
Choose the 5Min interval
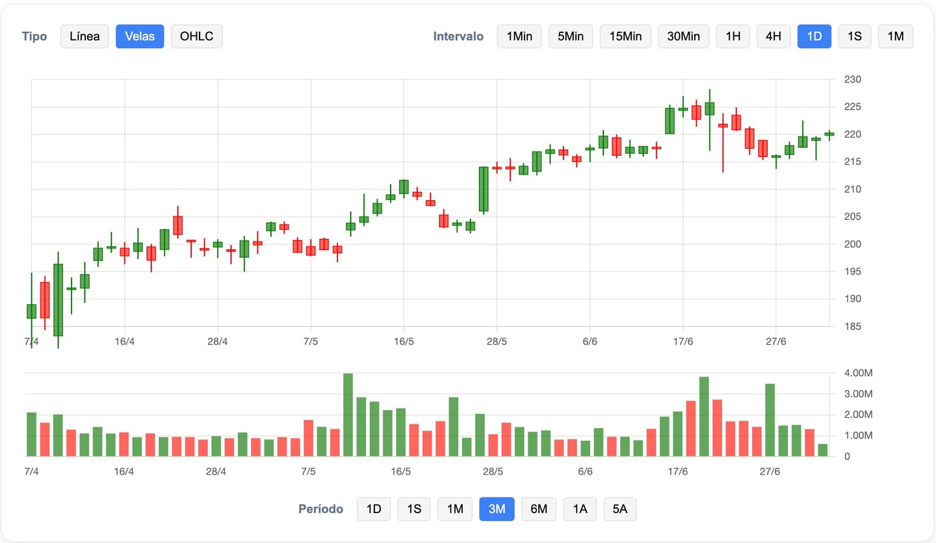pos(571,36)
